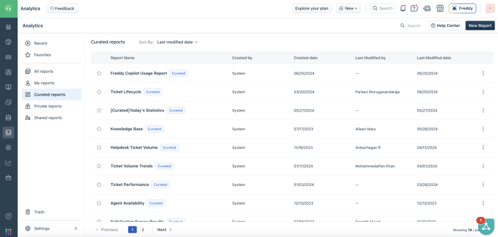Open the user profile avatar

pyautogui.click(x=490, y=9)
